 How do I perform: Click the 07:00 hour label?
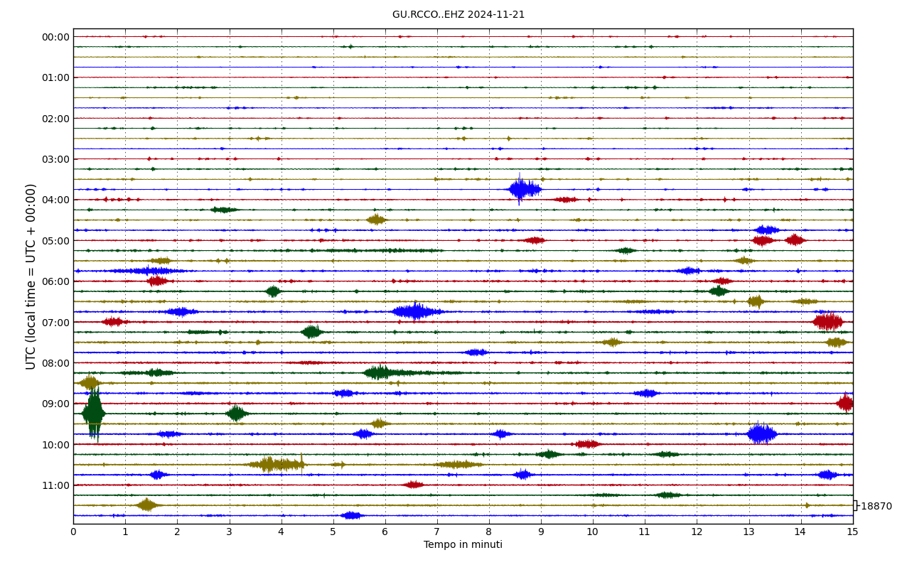point(56,323)
